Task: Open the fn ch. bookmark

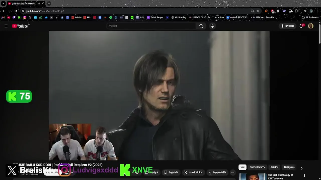Action: (x=140, y=17)
